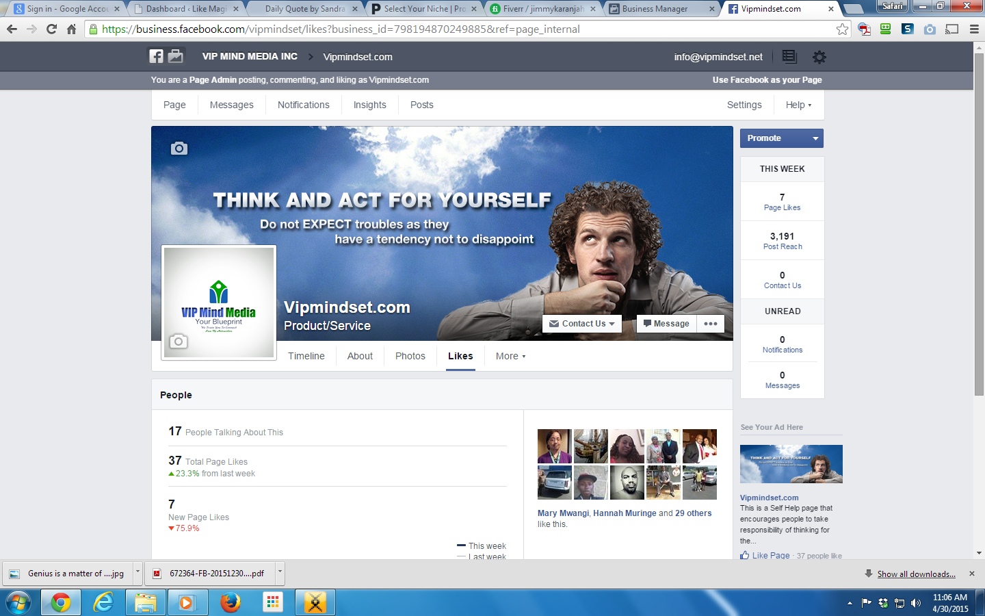Launch Firefox from the taskbar
The width and height of the screenshot is (985, 616).
pyautogui.click(x=231, y=603)
